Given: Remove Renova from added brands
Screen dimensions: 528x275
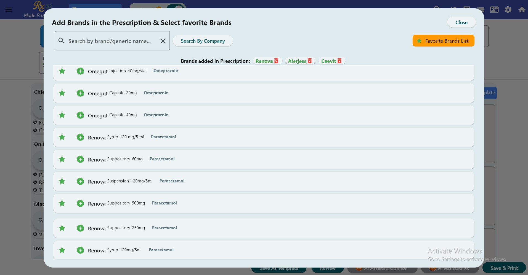Looking at the screenshot, I should 276,61.
